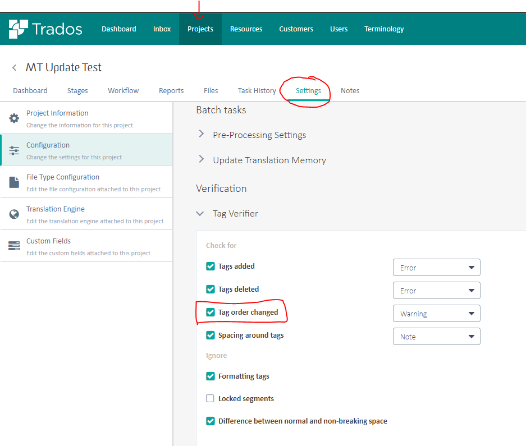Select the Workflow tab
This screenshot has height=446, width=526.
[x=123, y=90]
